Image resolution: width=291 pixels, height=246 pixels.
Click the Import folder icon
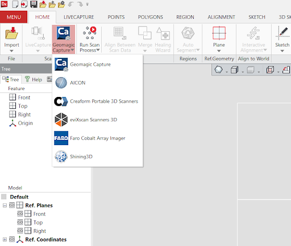pos(11,33)
